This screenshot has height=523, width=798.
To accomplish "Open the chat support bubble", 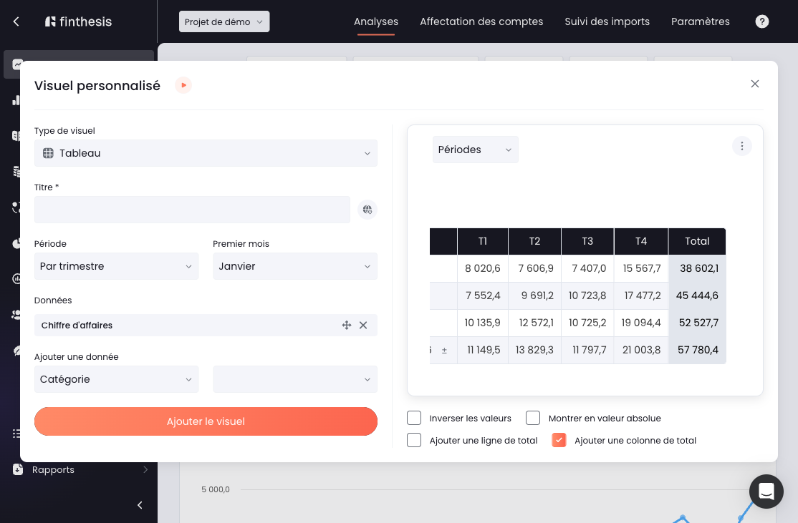I will [x=766, y=491].
